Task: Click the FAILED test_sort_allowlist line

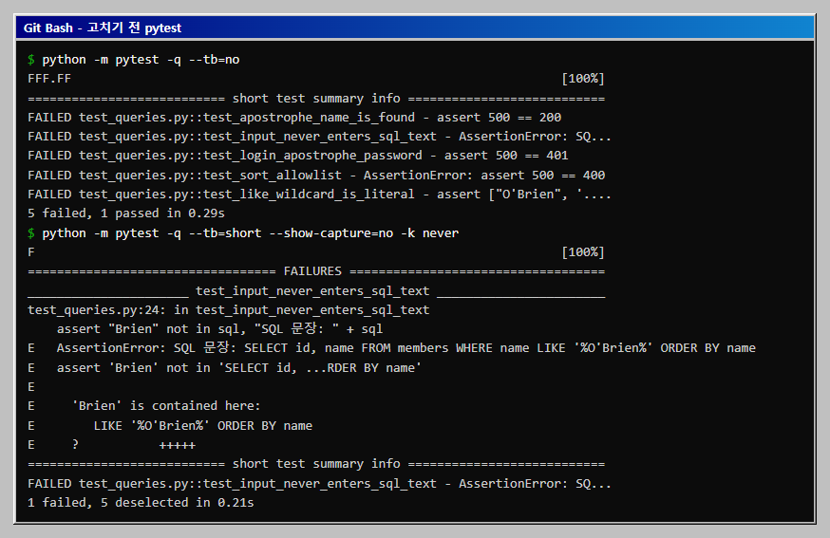Action: click(x=316, y=176)
